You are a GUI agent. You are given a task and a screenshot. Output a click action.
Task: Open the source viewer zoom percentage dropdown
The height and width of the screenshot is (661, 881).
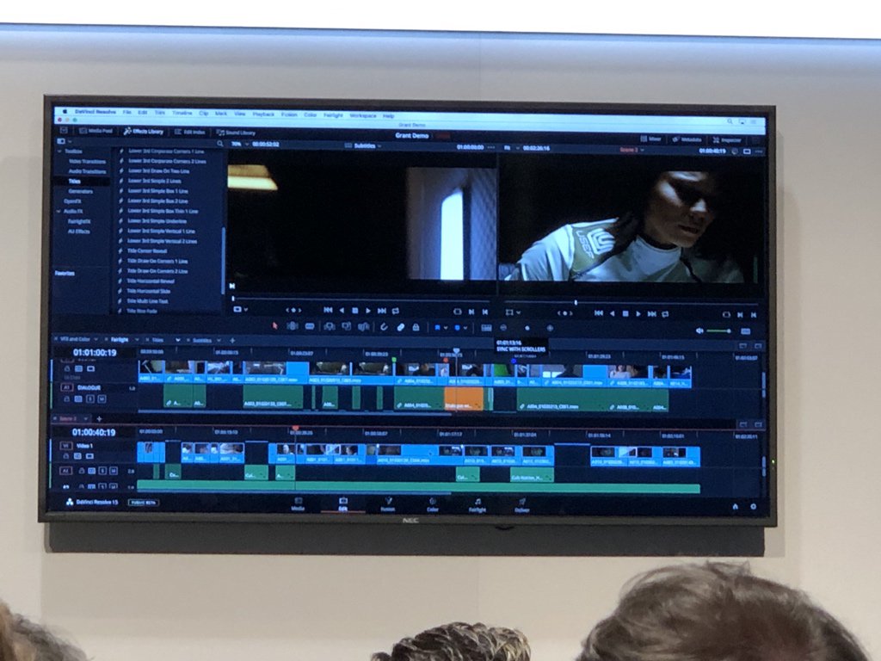(239, 144)
